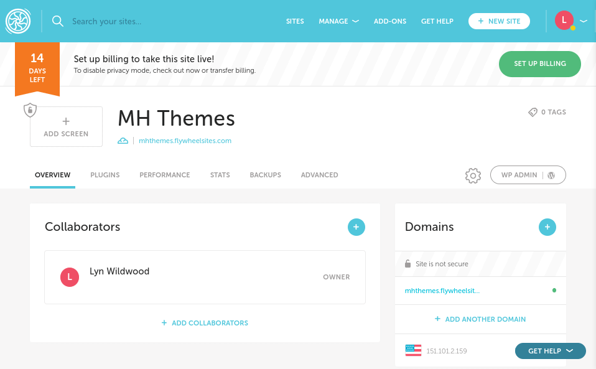Image resolution: width=596 pixels, height=369 pixels.
Task: Switch to the PLUGINS tab
Action: point(105,175)
